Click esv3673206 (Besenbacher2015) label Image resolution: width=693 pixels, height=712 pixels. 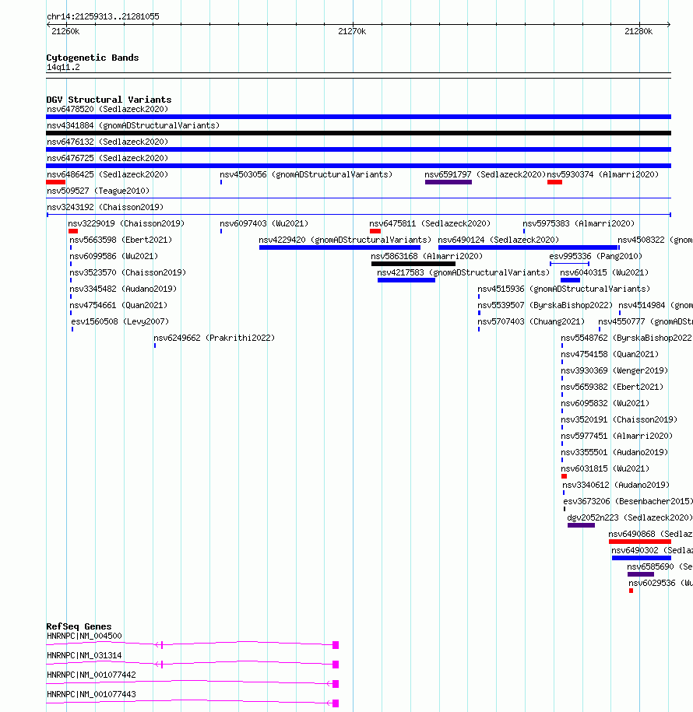628,501
